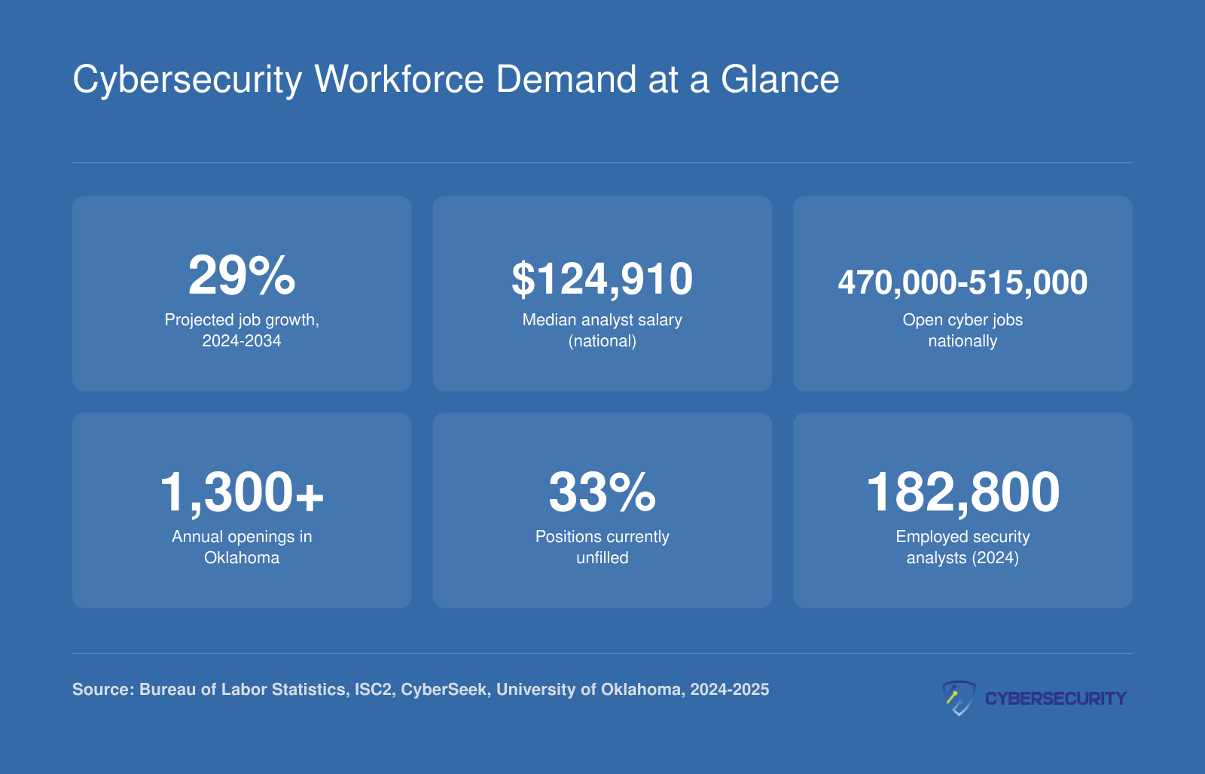Click the CYBERSECURITY brand wordmark
Viewport: 1205px width, 774px height.
(x=1055, y=699)
